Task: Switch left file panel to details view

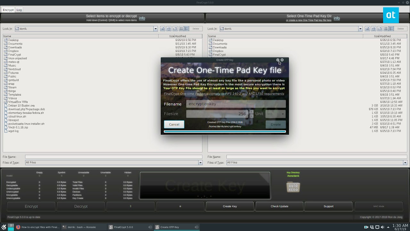Action: [x=186, y=29]
